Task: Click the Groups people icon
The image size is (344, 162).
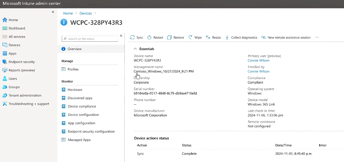Action: click(x=5, y=87)
